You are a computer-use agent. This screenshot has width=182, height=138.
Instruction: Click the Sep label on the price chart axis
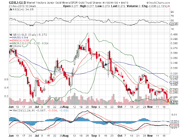(94, 107)
